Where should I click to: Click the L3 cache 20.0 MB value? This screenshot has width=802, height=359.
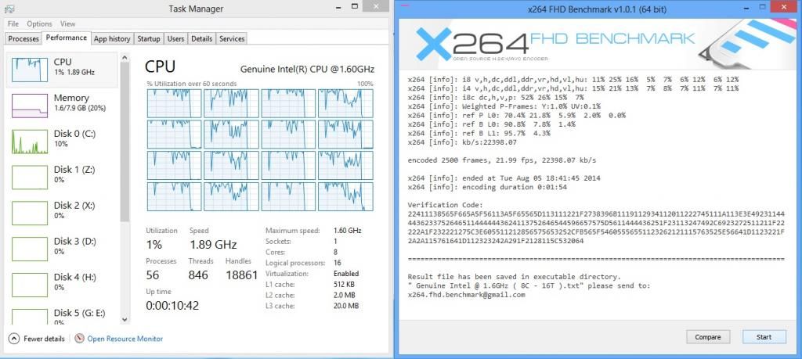(x=346, y=306)
